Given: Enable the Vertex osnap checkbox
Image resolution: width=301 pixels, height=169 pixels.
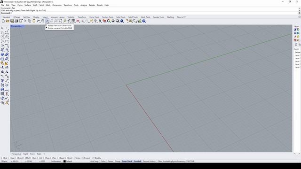Looking at the screenshot, I should point(74,158).
